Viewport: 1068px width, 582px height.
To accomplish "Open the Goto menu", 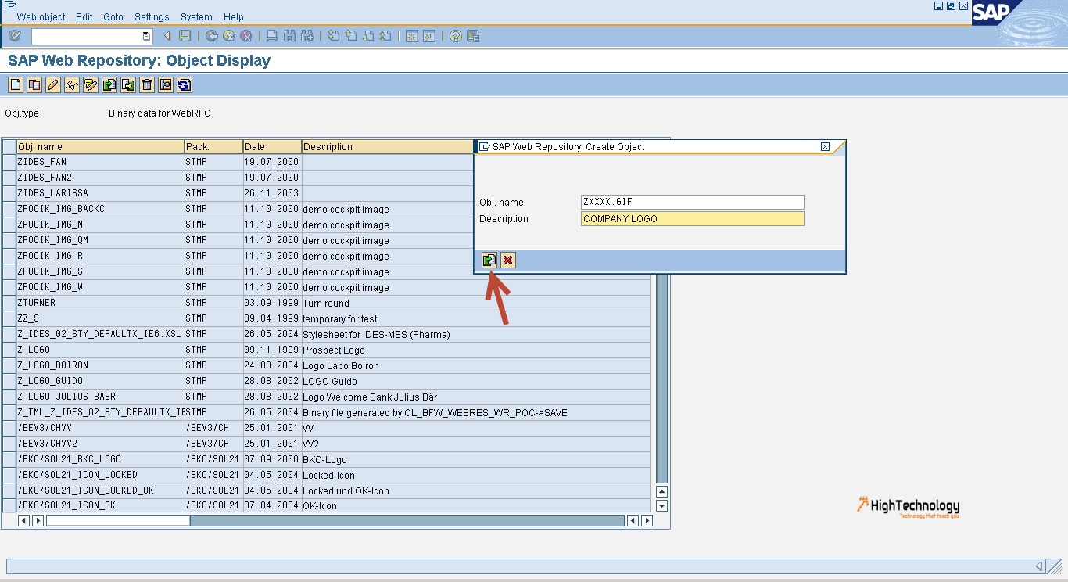I will click(113, 17).
